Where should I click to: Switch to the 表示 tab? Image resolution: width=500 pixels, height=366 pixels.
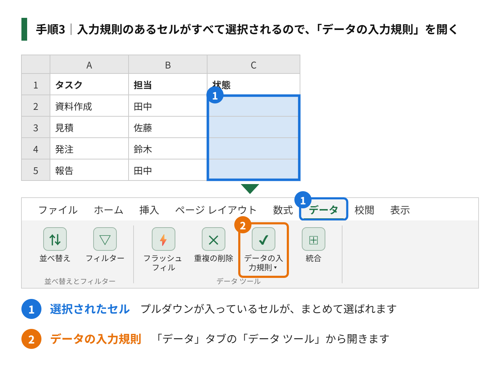pyautogui.click(x=400, y=210)
